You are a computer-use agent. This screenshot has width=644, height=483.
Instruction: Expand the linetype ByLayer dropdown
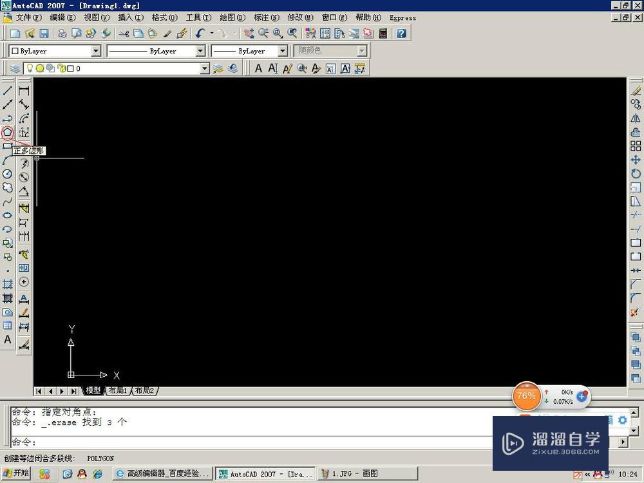click(200, 50)
